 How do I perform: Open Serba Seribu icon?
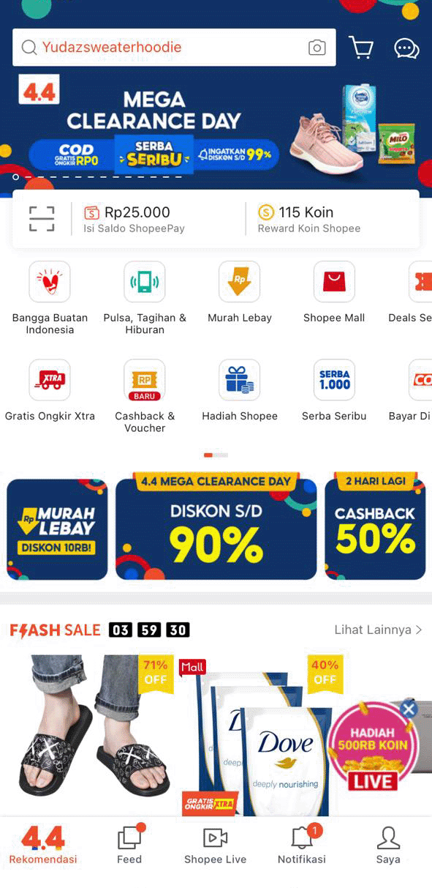pos(334,380)
